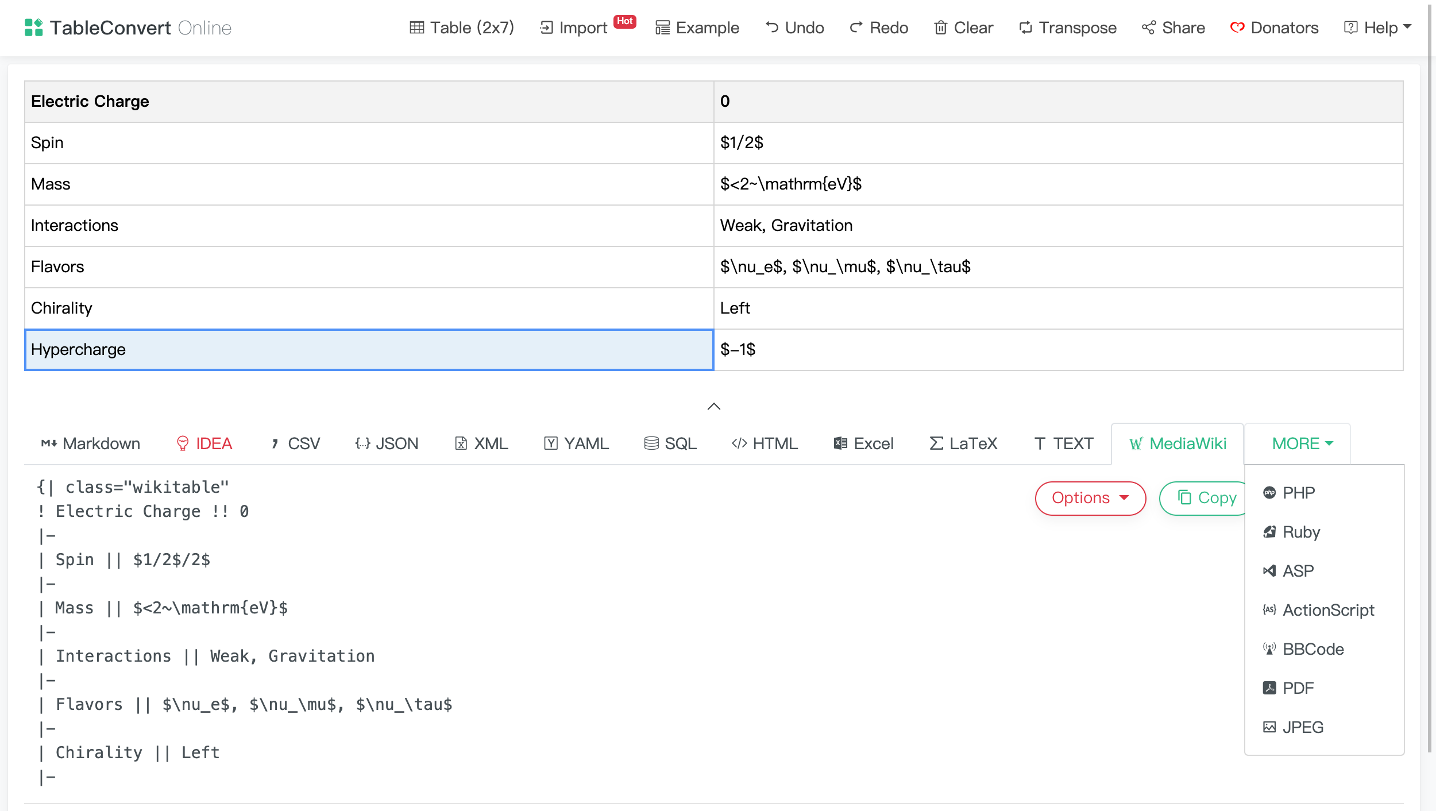Select the MediaWiki export tab

pyautogui.click(x=1176, y=443)
